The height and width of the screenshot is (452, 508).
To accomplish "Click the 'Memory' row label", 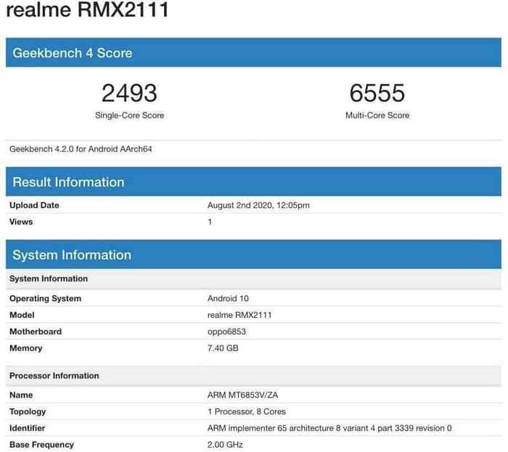I will click(x=26, y=348).
